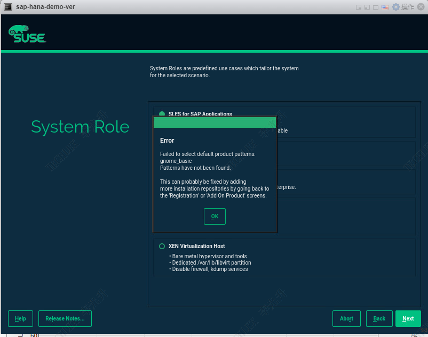Click 'Patterns have not been found.' text
Image resolution: width=428 pixels, height=337 pixels.
click(195, 168)
